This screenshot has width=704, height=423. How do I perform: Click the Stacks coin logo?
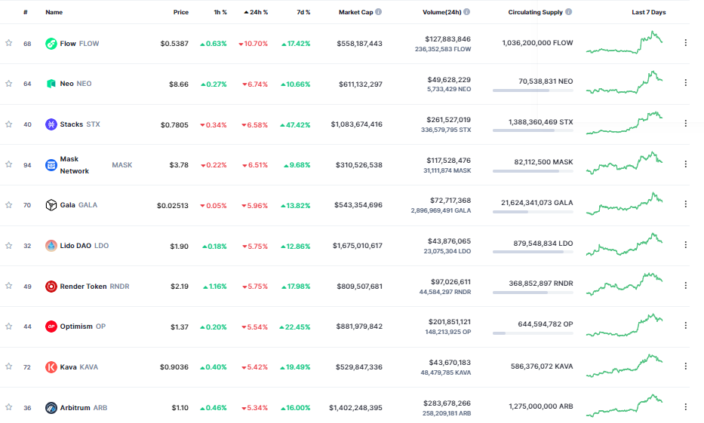point(51,124)
